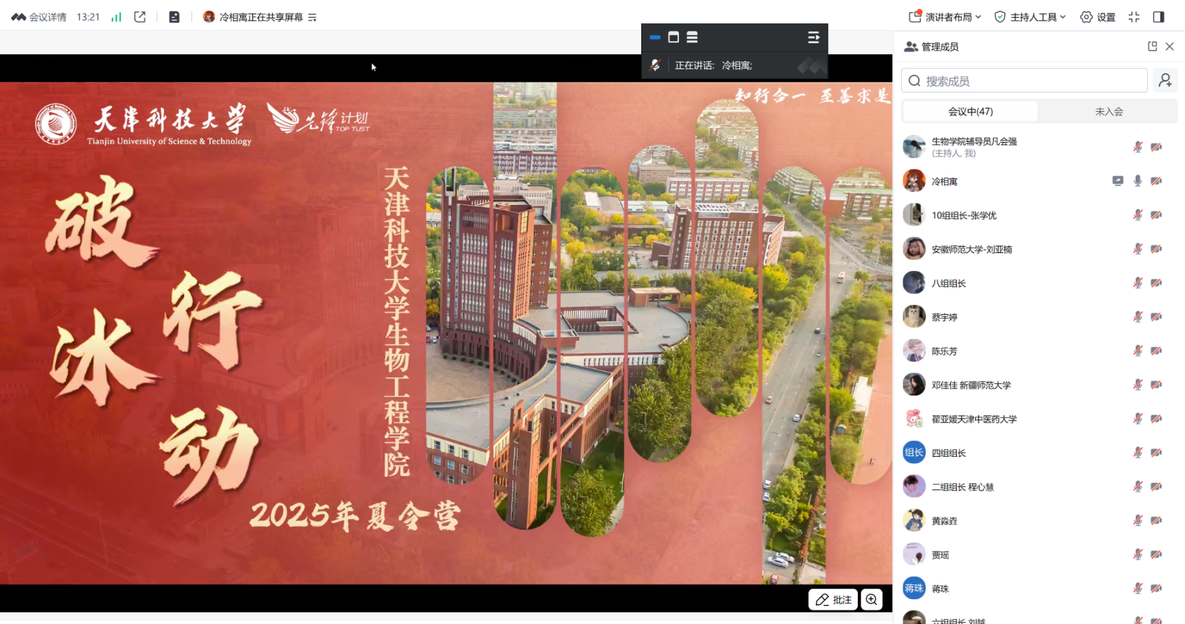The height and width of the screenshot is (624, 1185).
Task: Click muted microphone icon for 蔡宇婷
Action: 1138,317
